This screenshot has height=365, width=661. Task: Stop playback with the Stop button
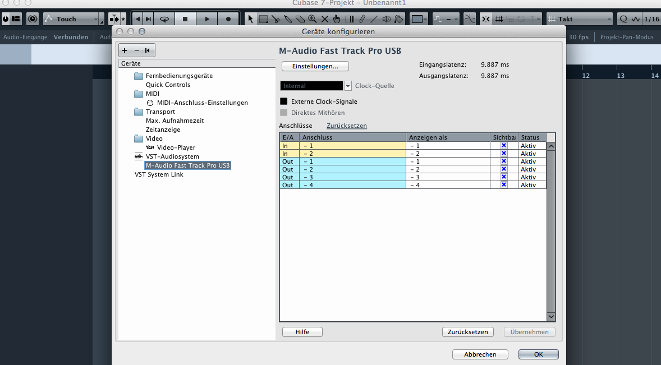[x=185, y=19]
